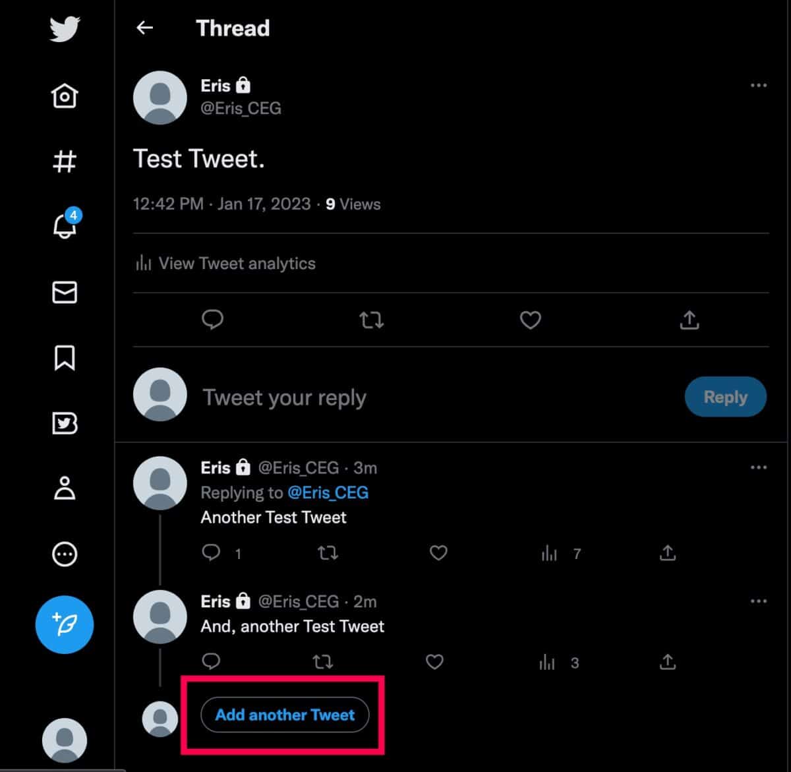Click the blue compose Tweet button
This screenshot has width=791, height=772.
click(x=65, y=625)
